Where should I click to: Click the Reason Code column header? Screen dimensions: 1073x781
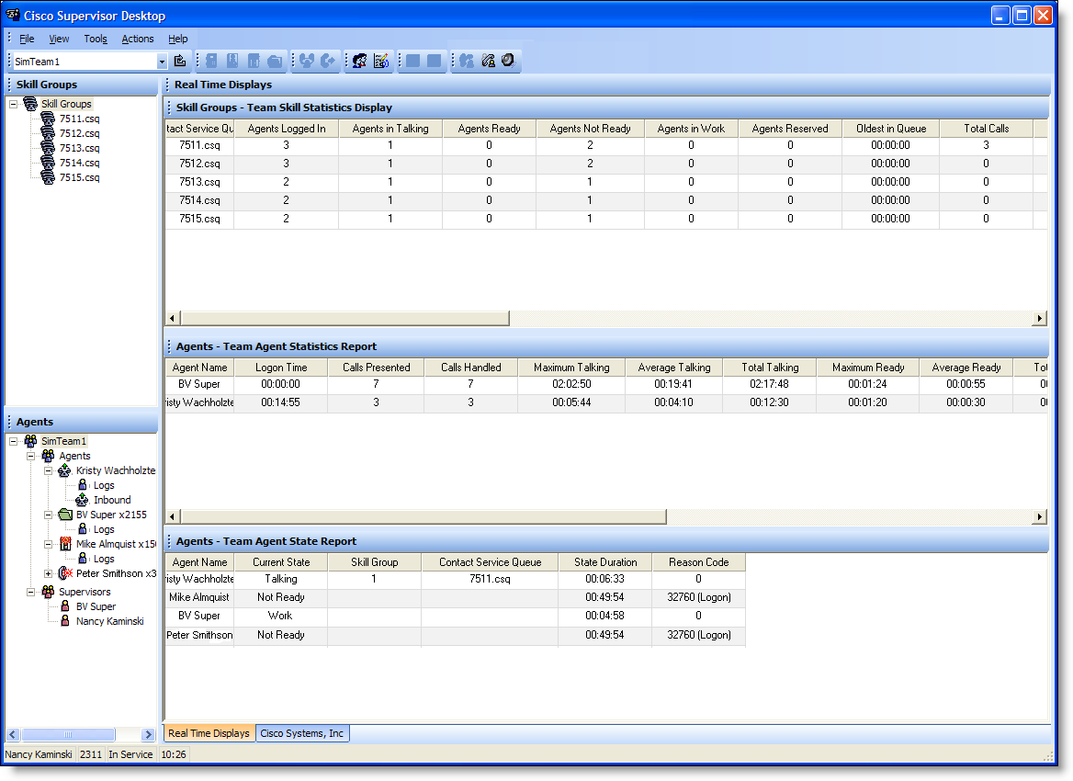[699, 562]
